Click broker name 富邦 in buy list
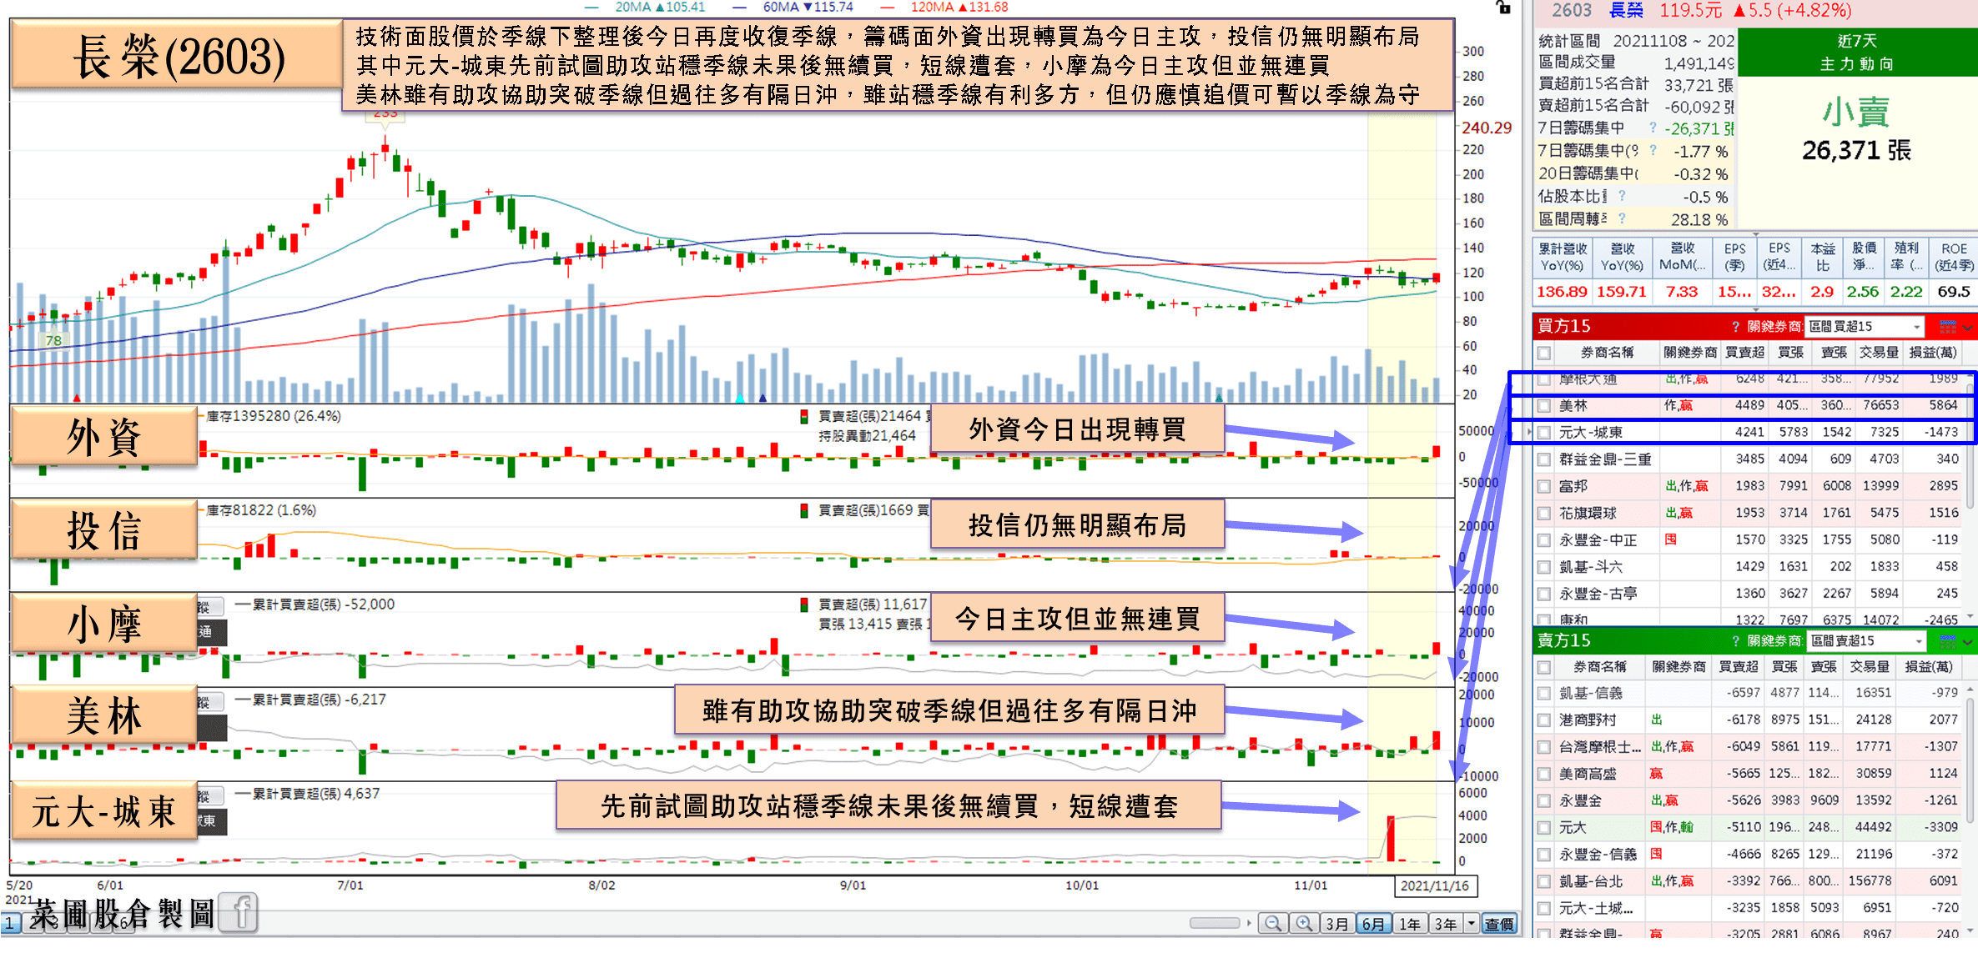 [x=1573, y=486]
